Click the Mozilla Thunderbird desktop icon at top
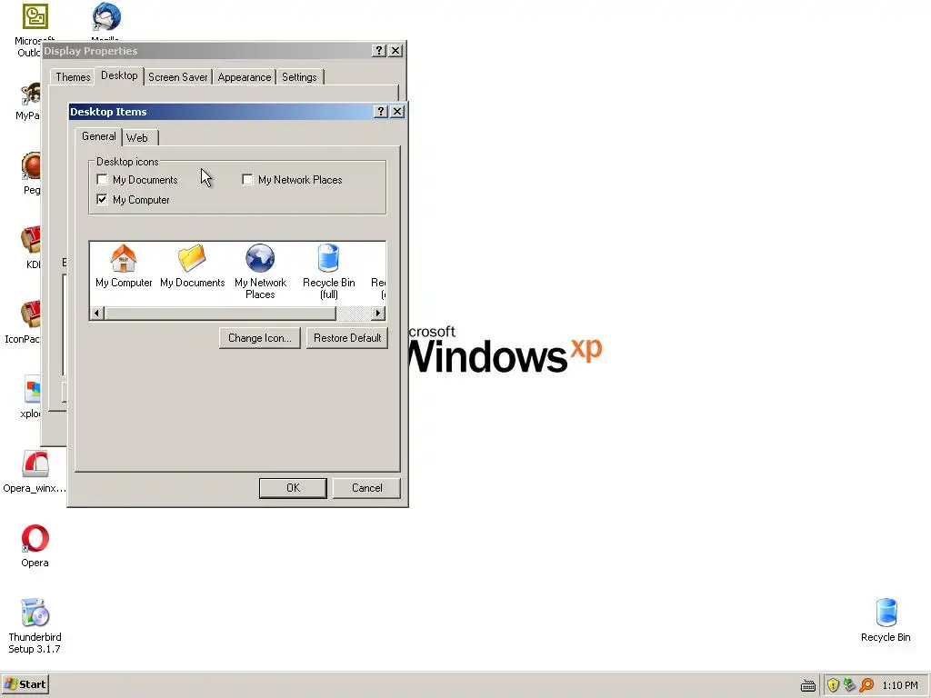Viewport: 931px width, 698px height. coord(106,16)
